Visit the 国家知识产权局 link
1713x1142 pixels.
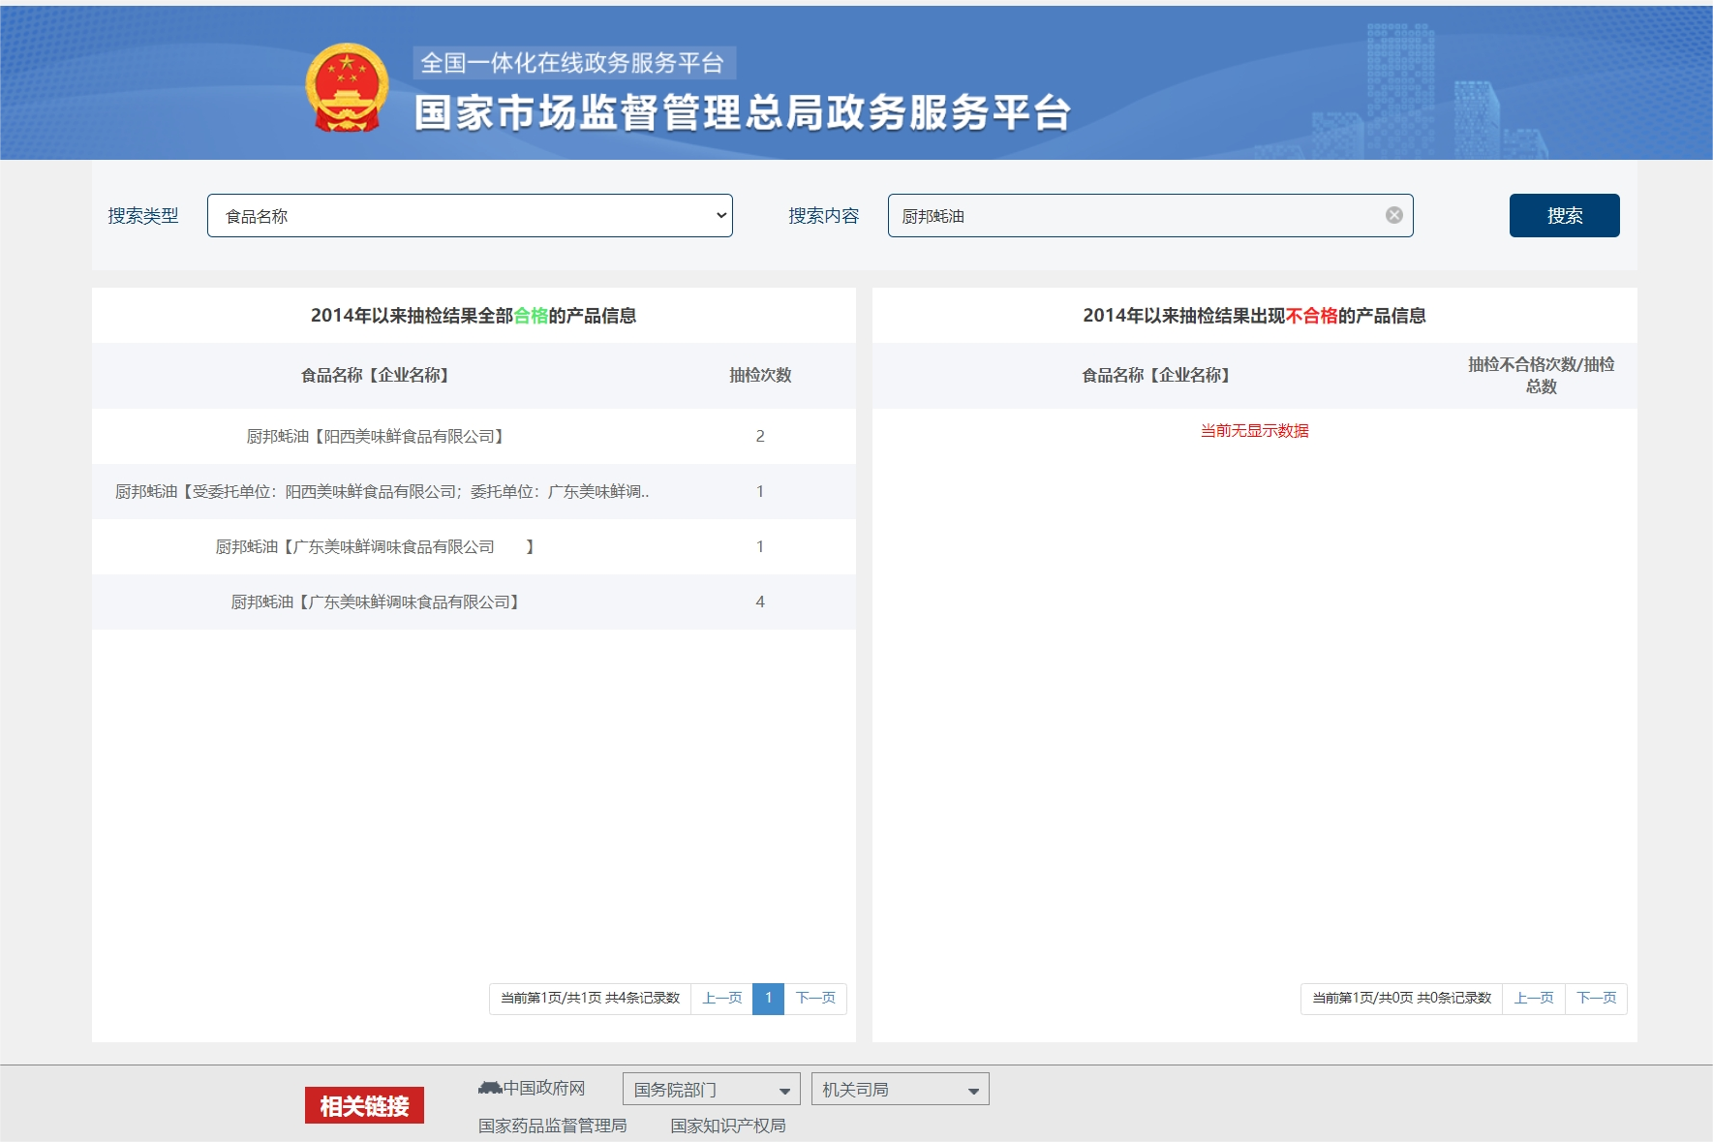coord(729,1125)
